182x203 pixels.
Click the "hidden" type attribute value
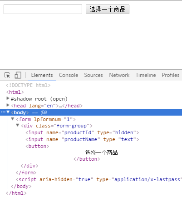(124, 132)
